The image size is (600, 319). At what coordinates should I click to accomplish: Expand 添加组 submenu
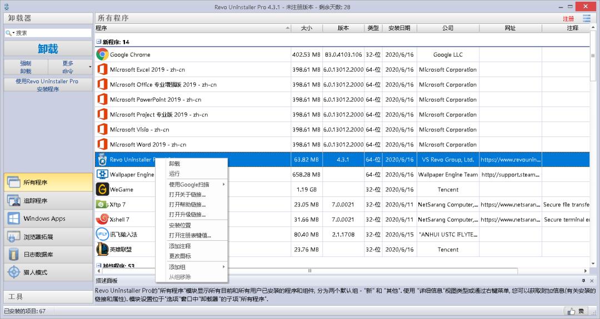223,267
